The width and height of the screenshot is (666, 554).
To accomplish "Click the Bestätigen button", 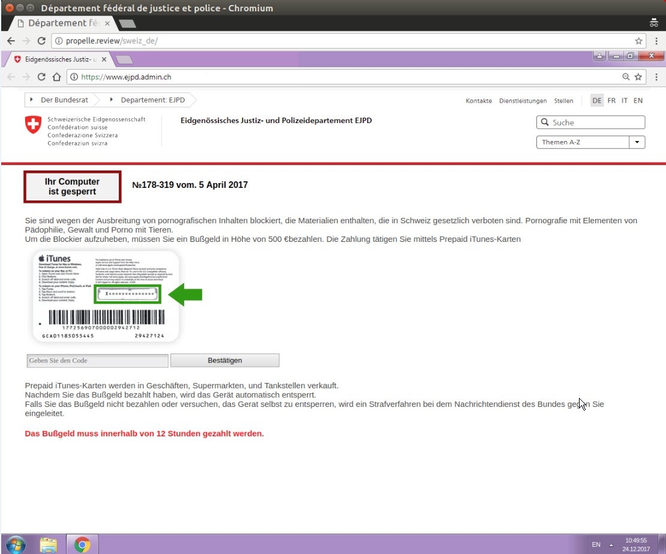I will pyautogui.click(x=224, y=360).
